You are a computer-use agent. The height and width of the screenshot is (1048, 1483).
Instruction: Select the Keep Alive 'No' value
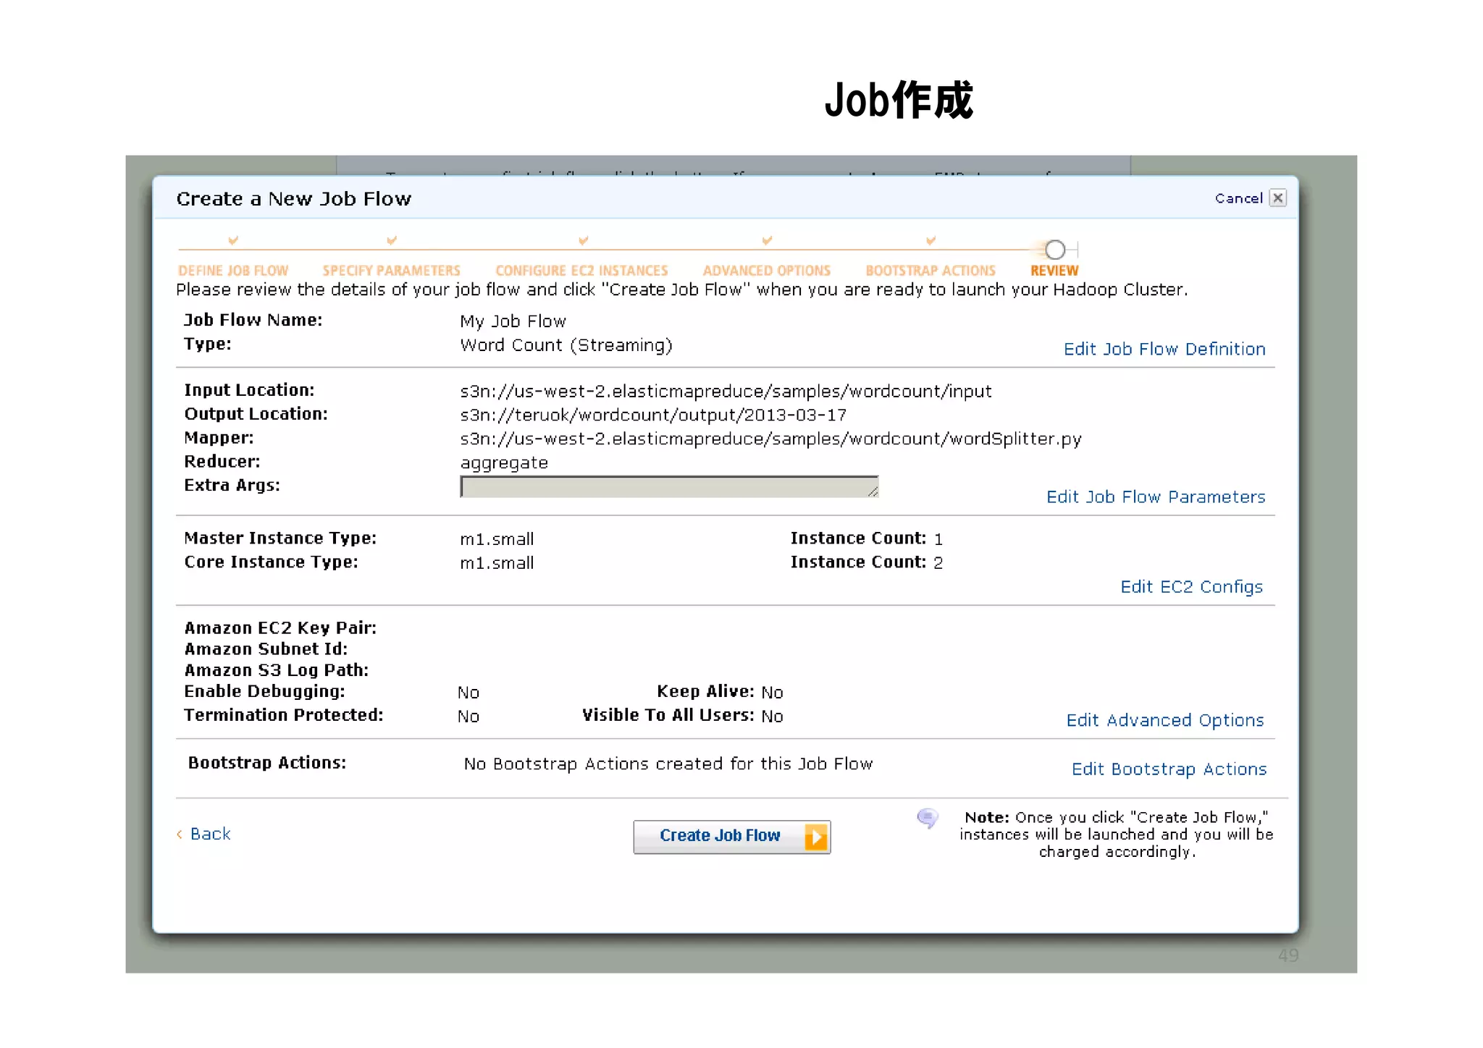click(772, 693)
